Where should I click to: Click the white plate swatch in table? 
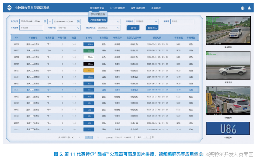pyautogui.click(x=89, y=57)
